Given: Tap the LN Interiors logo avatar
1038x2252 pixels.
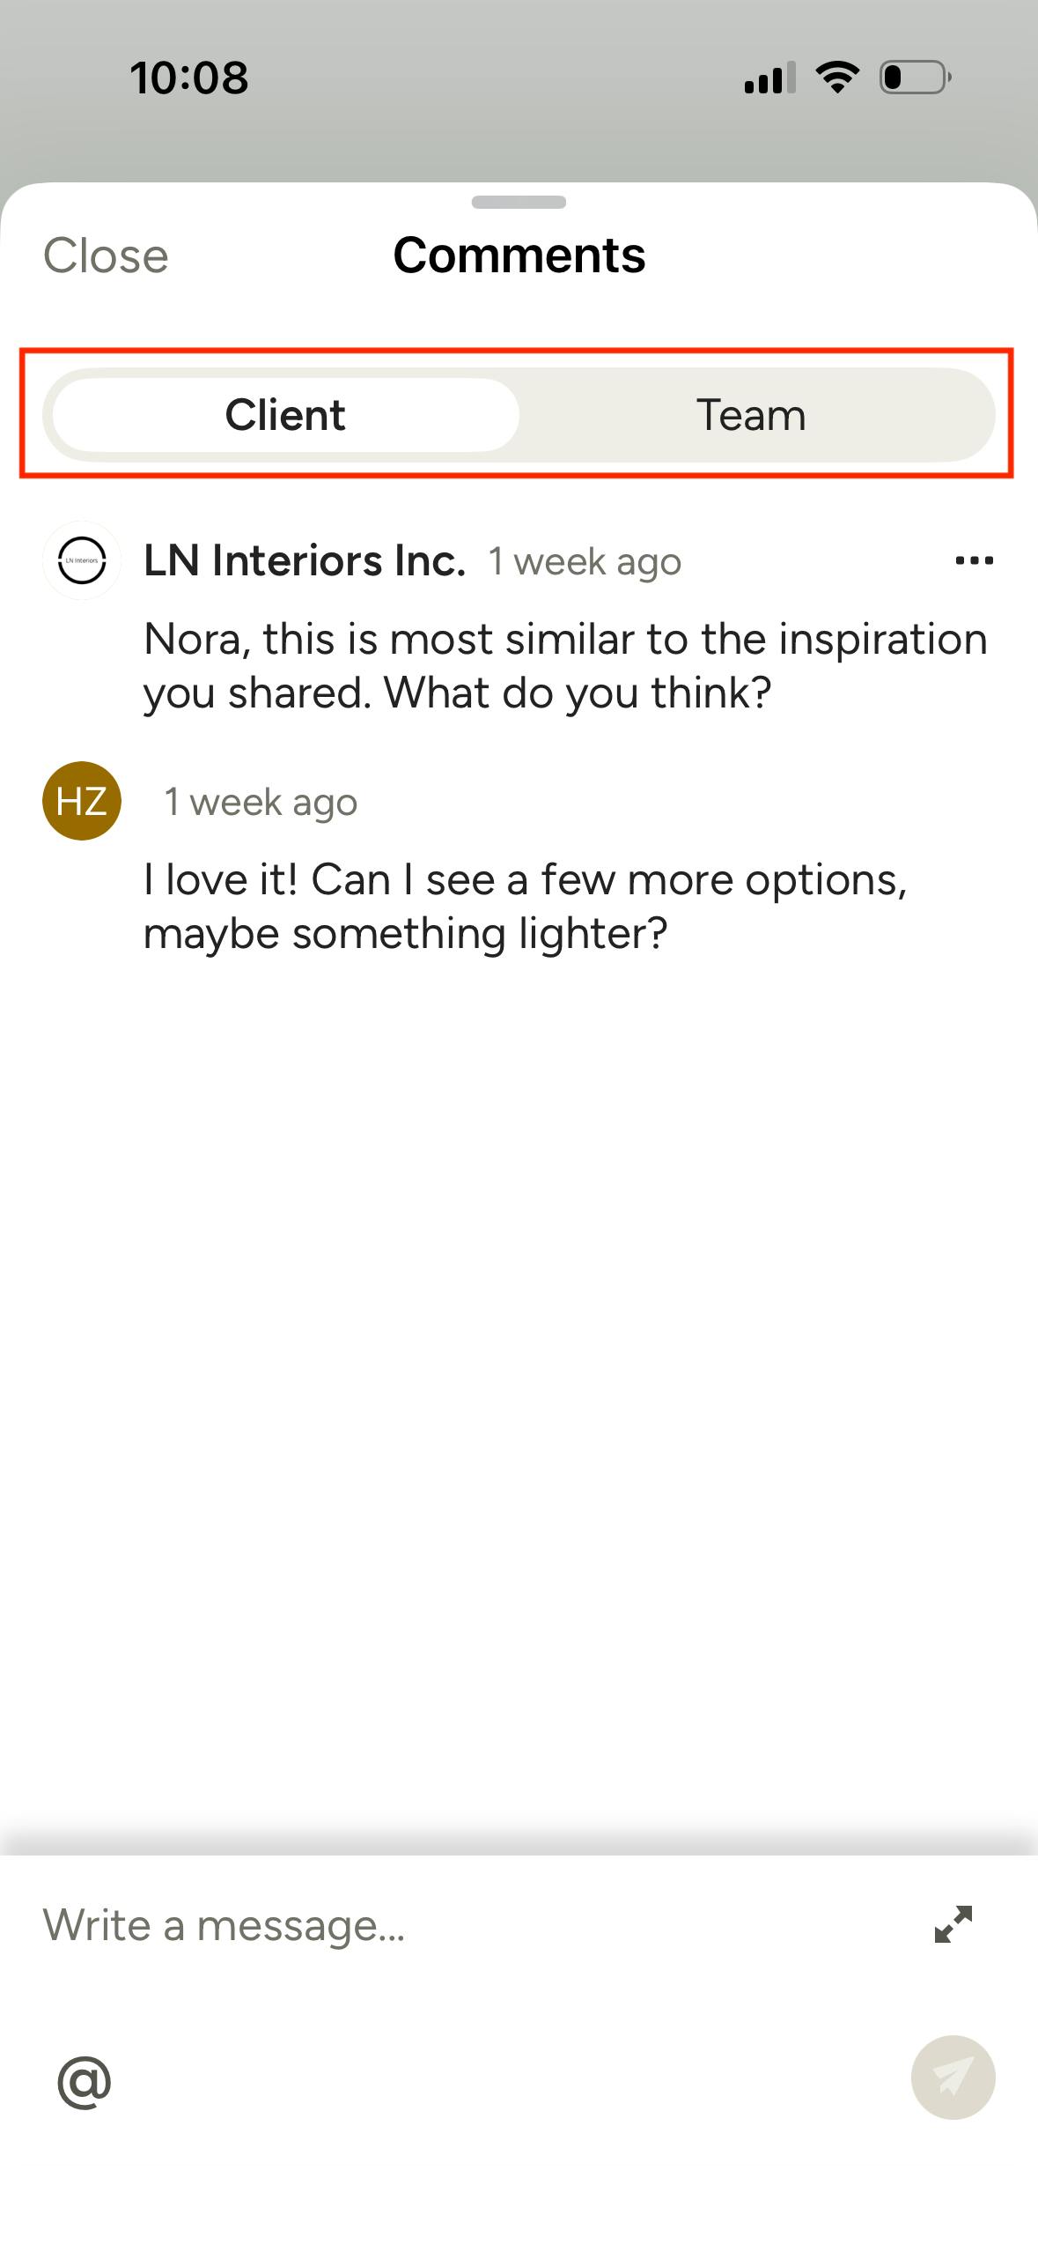Looking at the screenshot, I should point(82,560).
